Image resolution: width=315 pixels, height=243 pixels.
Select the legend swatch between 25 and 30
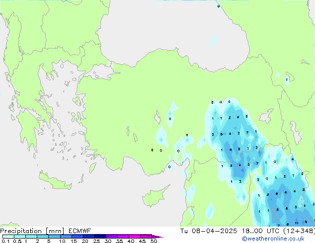coord(100,237)
